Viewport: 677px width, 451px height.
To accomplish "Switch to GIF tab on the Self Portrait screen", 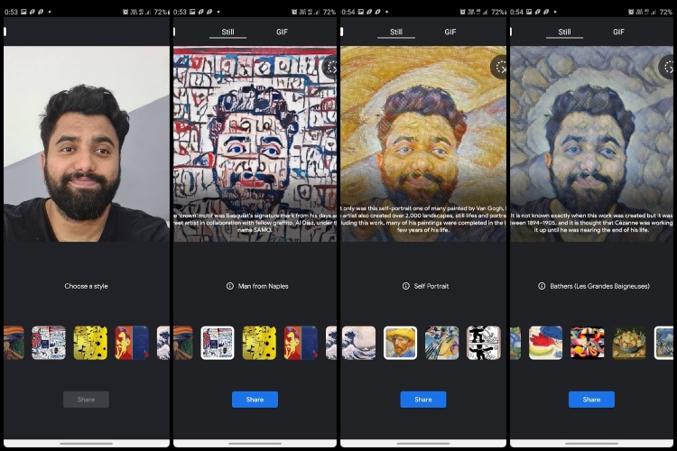I will click(x=450, y=32).
